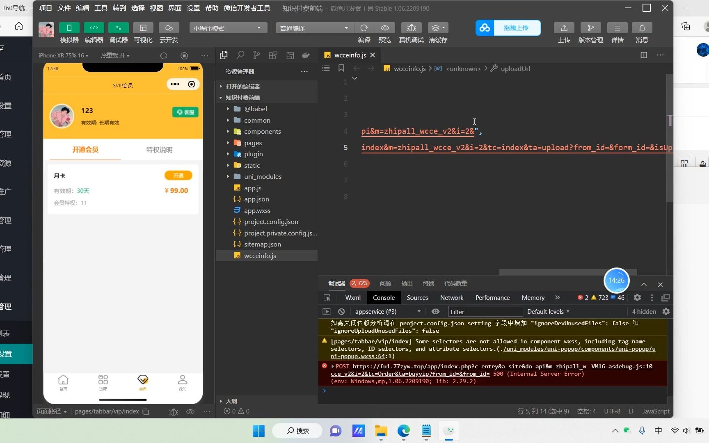Stop the simulator recording icon
Image resolution: width=709 pixels, height=443 pixels.
pyautogui.click(x=184, y=55)
